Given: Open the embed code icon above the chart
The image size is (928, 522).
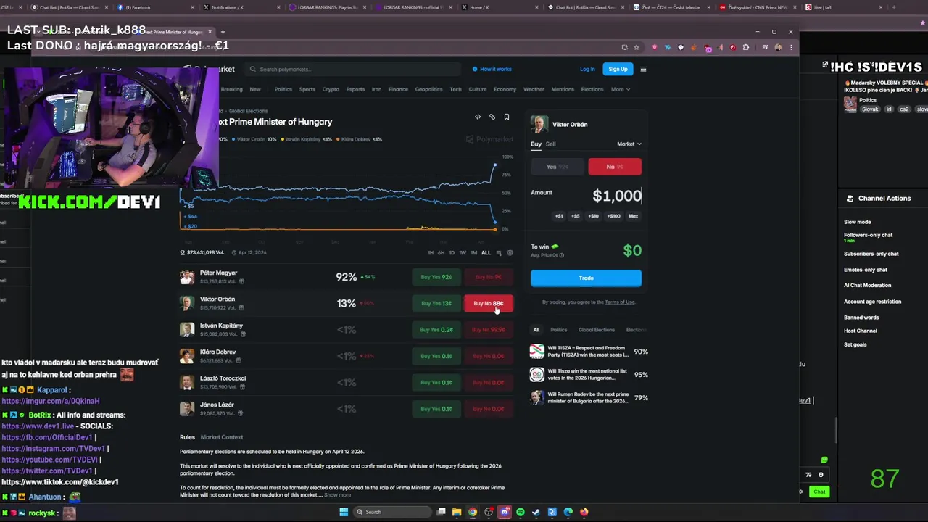Looking at the screenshot, I should [x=477, y=117].
